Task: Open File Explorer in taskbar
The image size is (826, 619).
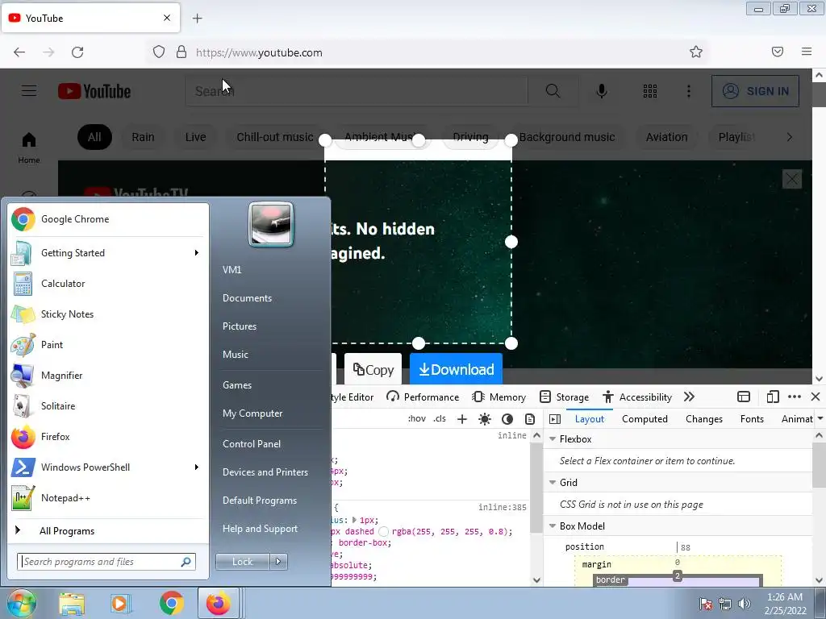Action: click(72, 603)
